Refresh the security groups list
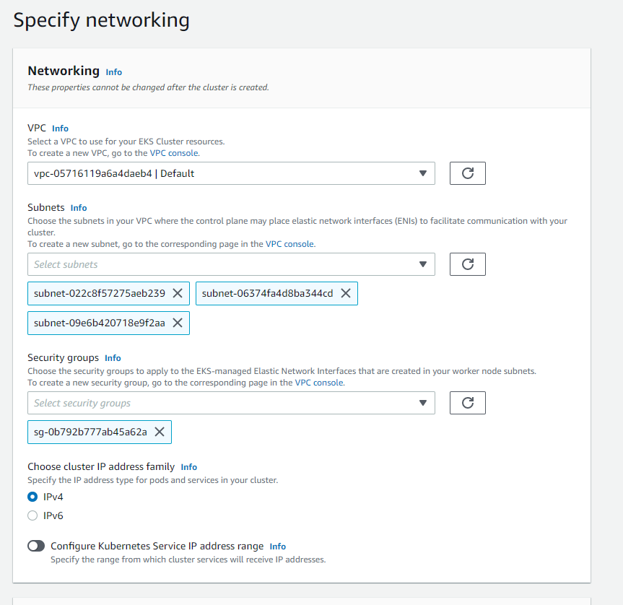The image size is (623, 605). [x=467, y=403]
